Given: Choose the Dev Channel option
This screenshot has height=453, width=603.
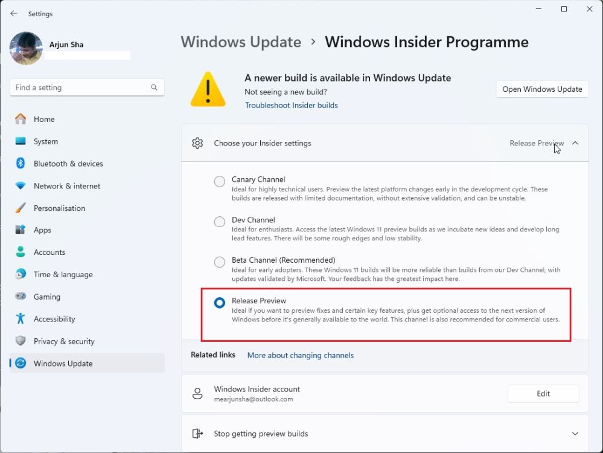Looking at the screenshot, I should pyautogui.click(x=219, y=222).
